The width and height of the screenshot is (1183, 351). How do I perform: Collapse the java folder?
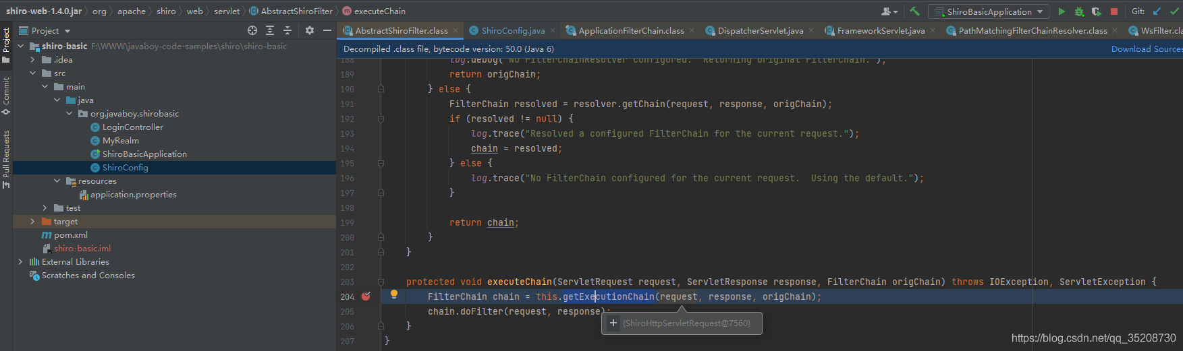(x=57, y=100)
